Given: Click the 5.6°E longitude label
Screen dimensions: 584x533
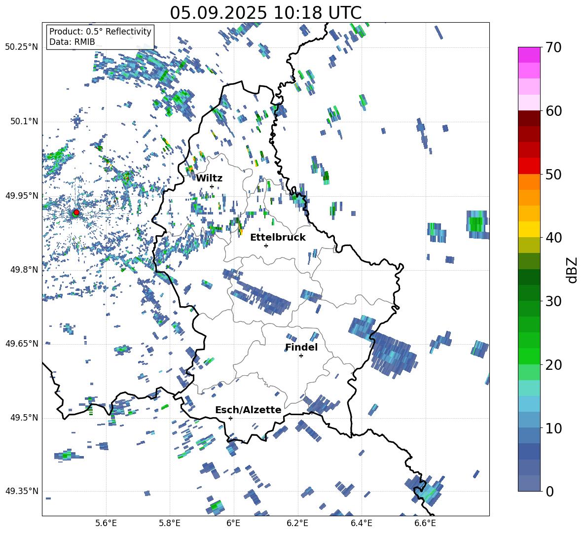Looking at the screenshot, I should 106,523.
